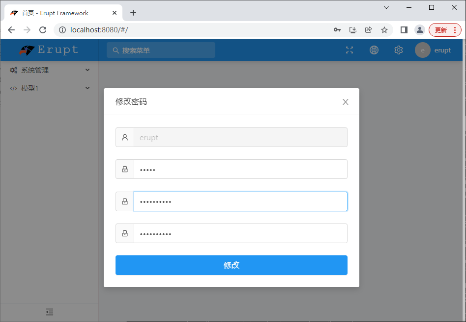The height and width of the screenshot is (322, 466).
Task: Toggle the browser side panel icon
Action: coord(404,30)
